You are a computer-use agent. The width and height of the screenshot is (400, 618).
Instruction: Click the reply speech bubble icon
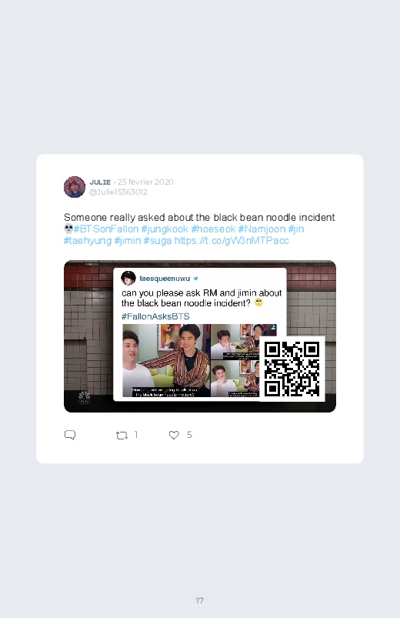70,435
